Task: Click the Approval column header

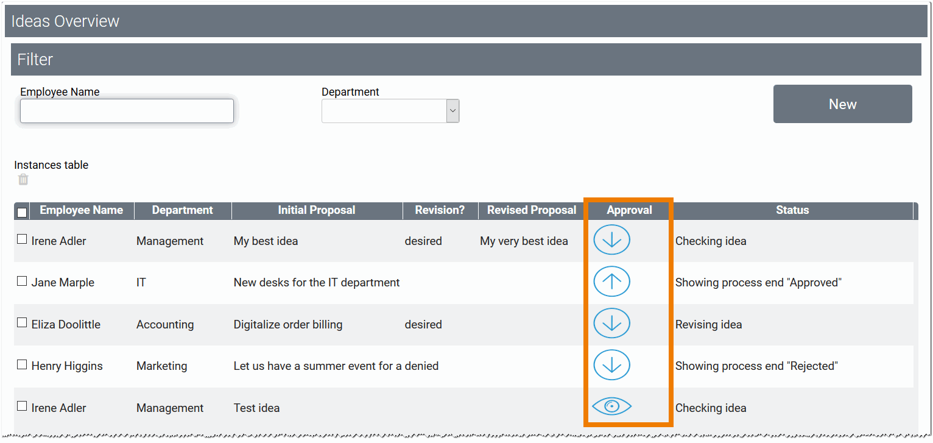Action: [x=628, y=210]
